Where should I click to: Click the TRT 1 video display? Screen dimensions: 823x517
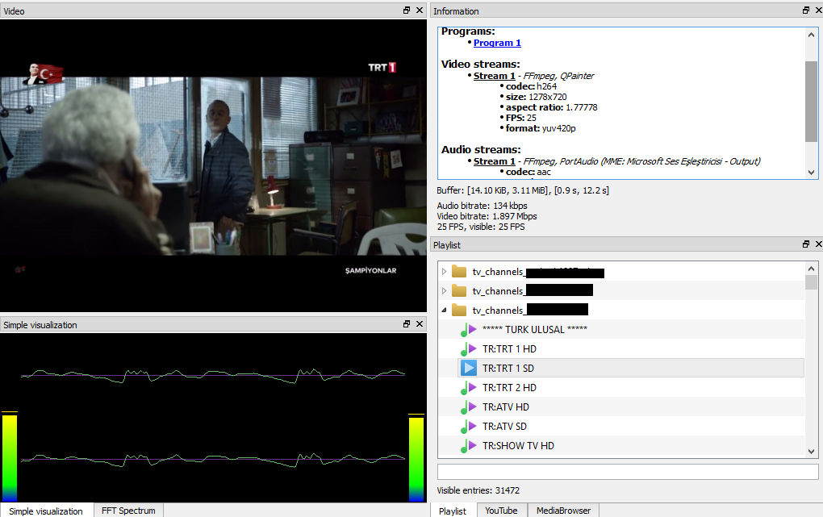coord(213,166)
